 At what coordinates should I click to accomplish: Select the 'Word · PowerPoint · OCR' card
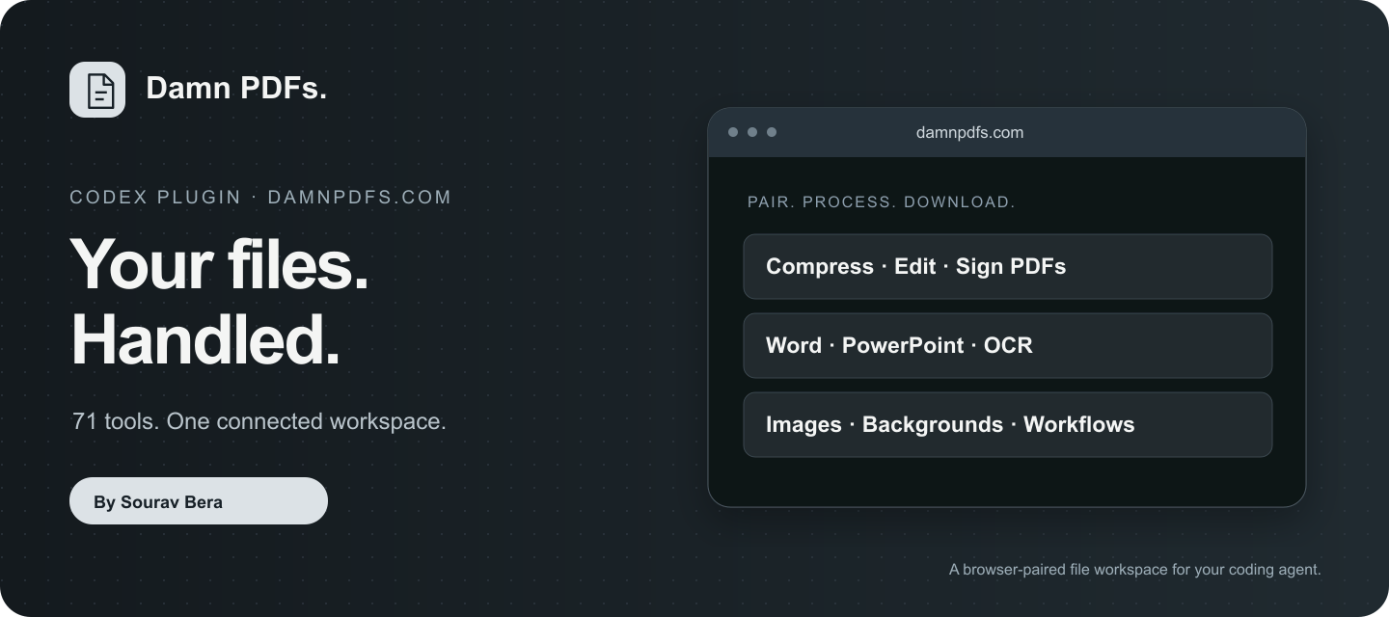point(1007,345)
